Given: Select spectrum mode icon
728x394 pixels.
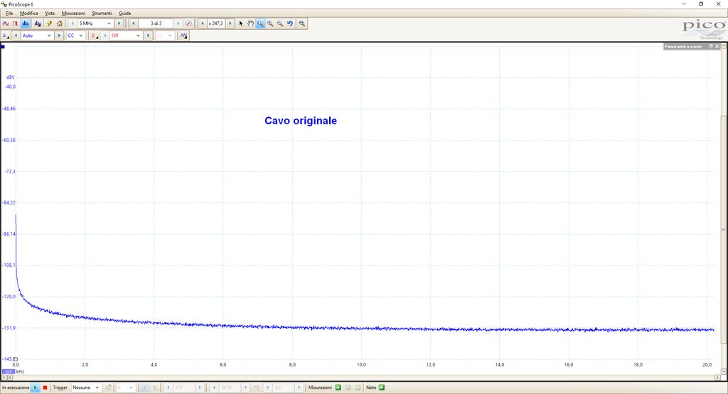Looking at the screenshot, I should (26, 23).
